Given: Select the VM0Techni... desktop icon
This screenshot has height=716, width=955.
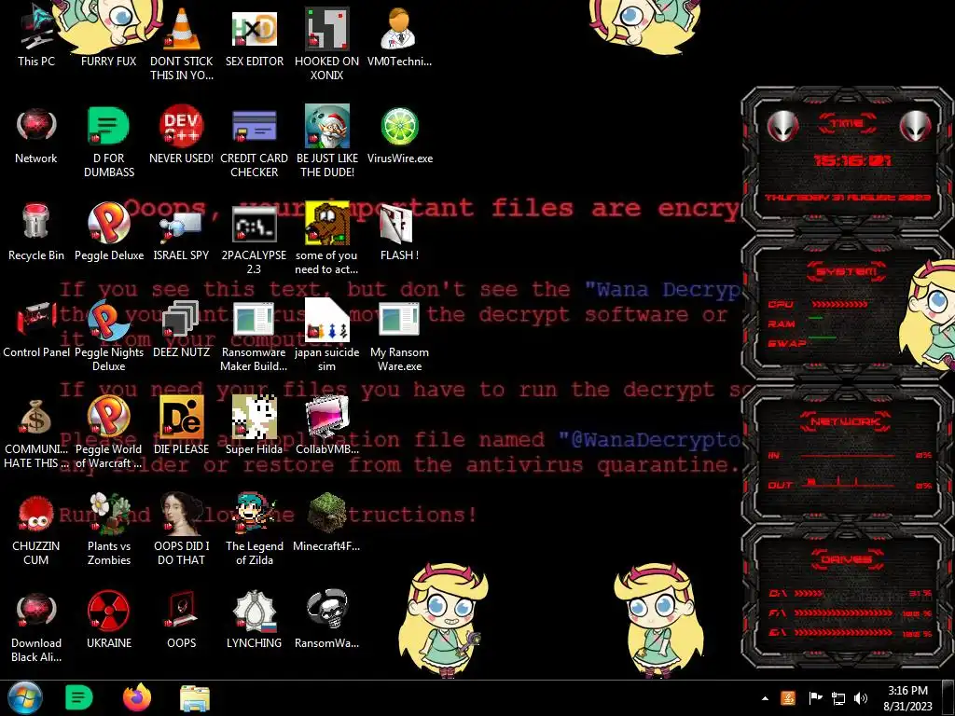Looking at the screenshot, I should [399, 36].
